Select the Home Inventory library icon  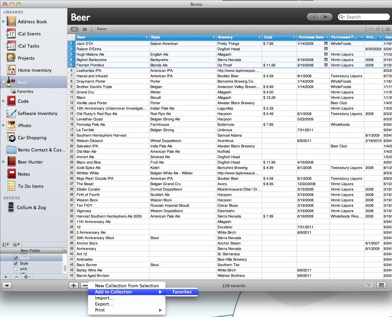(11, 70)
